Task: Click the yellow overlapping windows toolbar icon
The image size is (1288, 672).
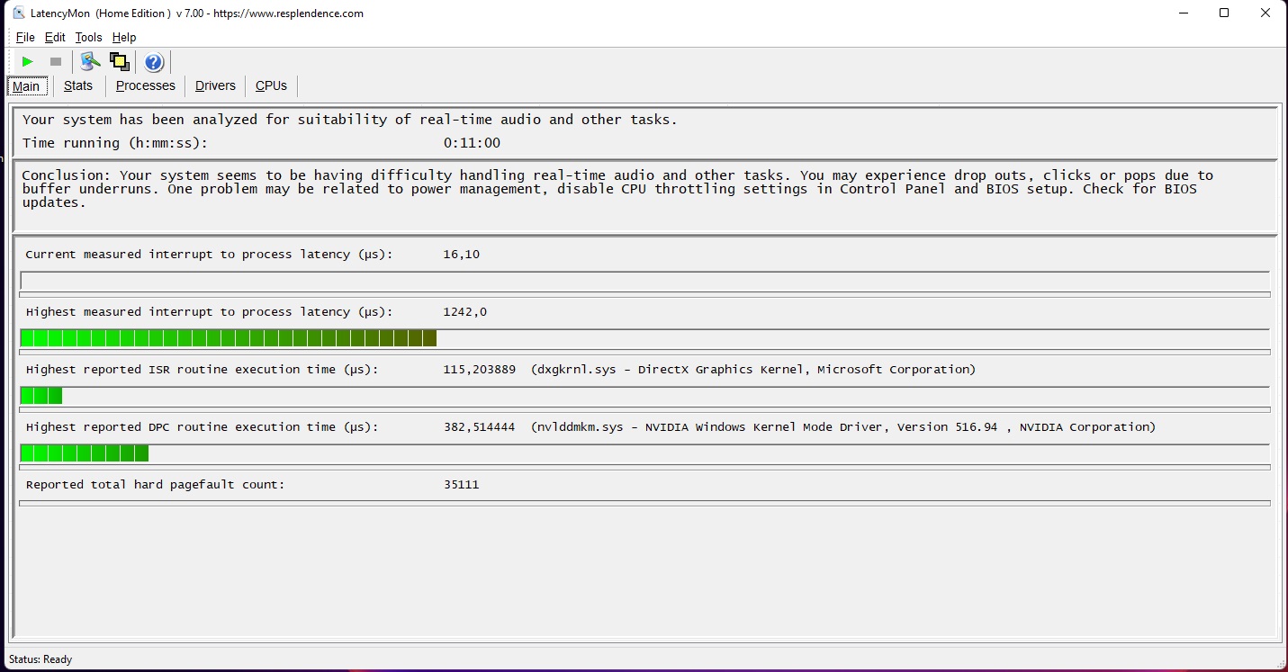Action: (119, 61)
